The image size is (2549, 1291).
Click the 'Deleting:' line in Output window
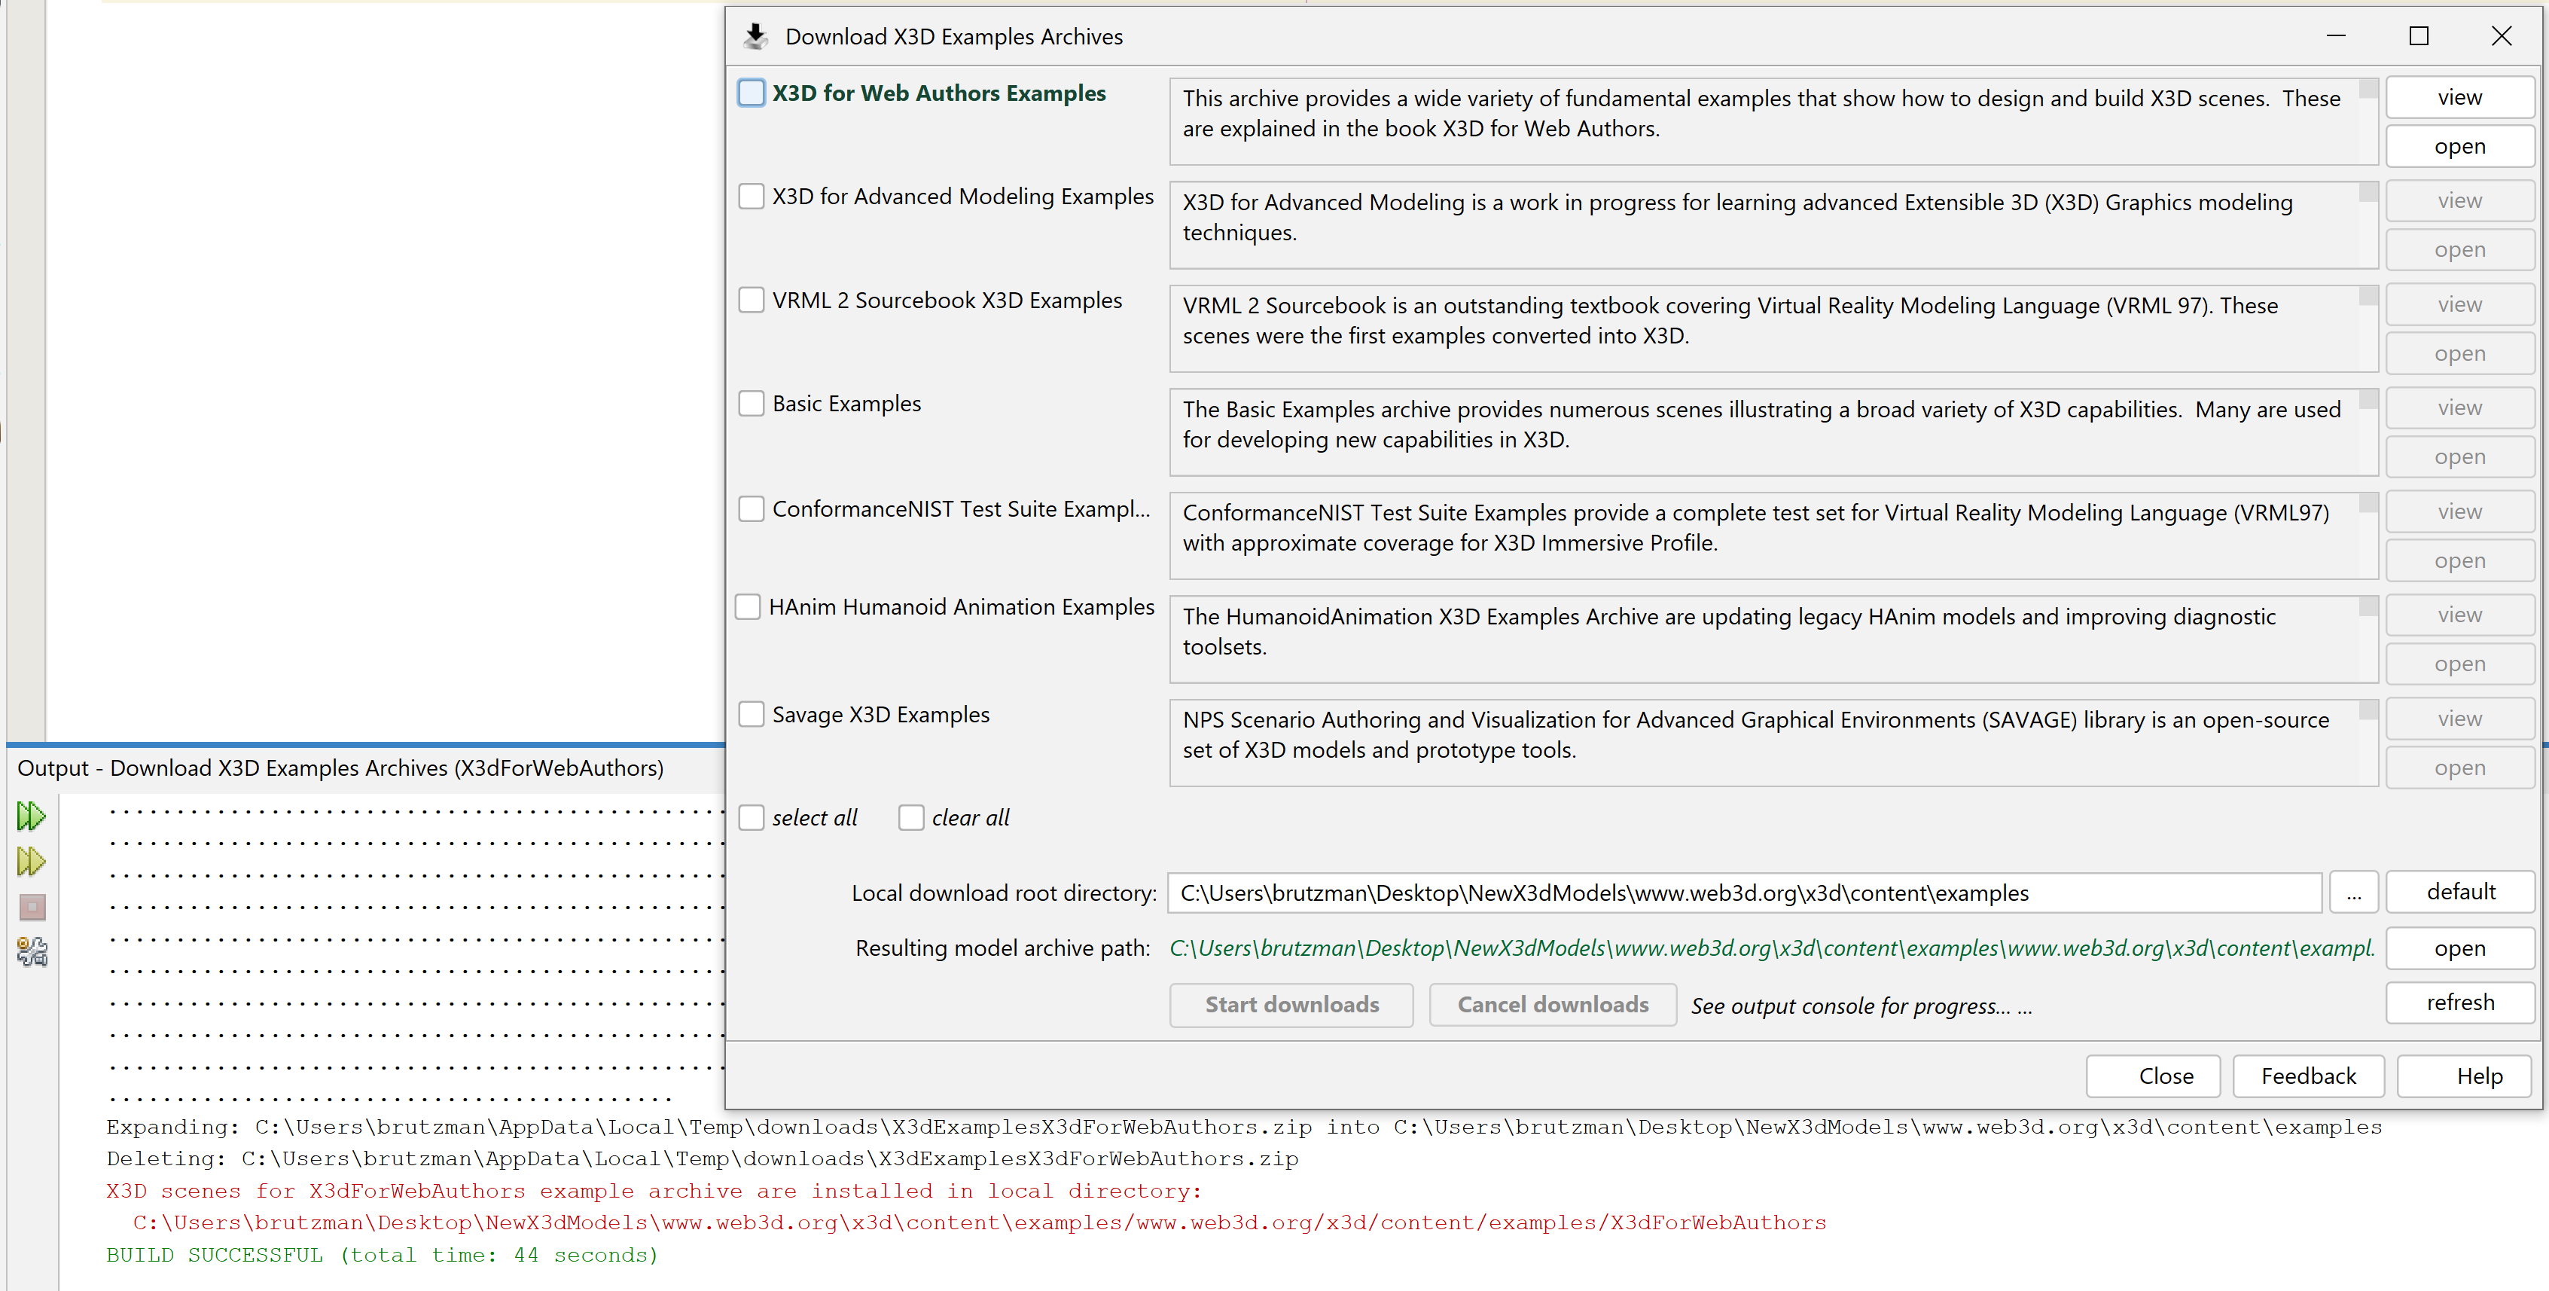tap(702, 1159)
